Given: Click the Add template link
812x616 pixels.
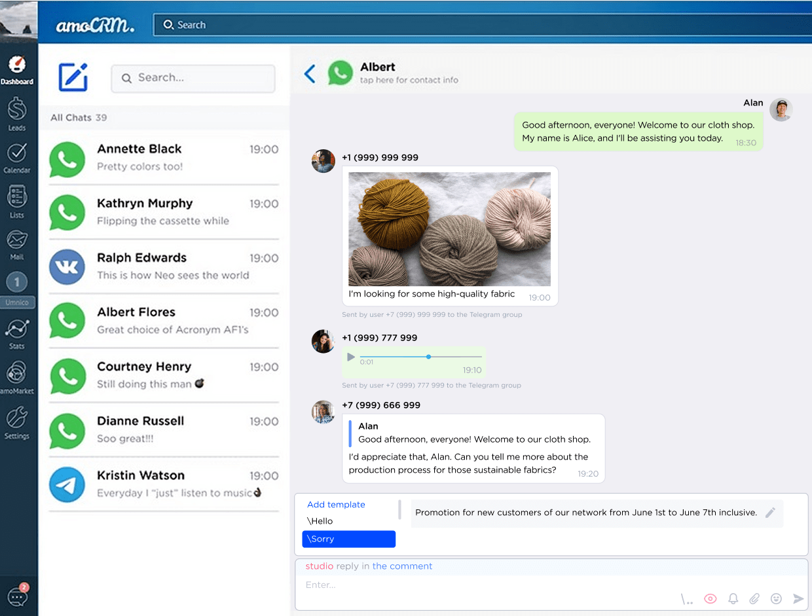Looking at the screenshot, I should pos(335,504).
